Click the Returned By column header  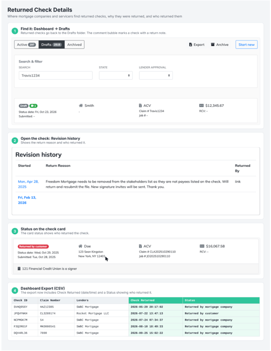click(242, 168)
